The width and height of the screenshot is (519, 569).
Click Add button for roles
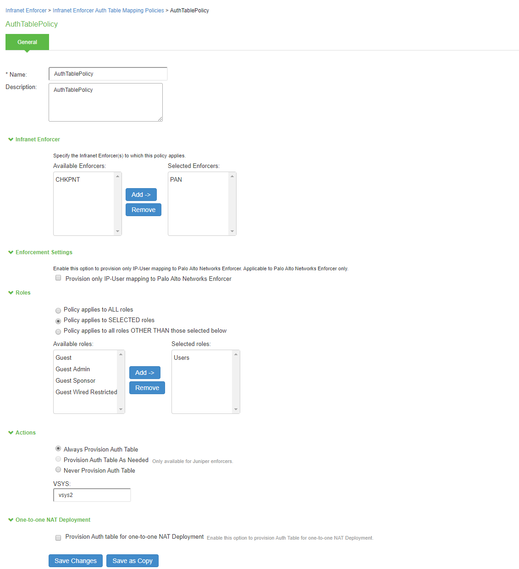click(x=145, y=373)
